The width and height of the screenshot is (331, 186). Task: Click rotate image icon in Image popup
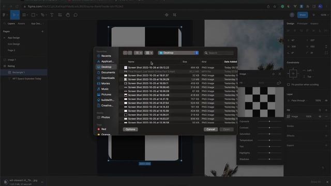point(279,83)
